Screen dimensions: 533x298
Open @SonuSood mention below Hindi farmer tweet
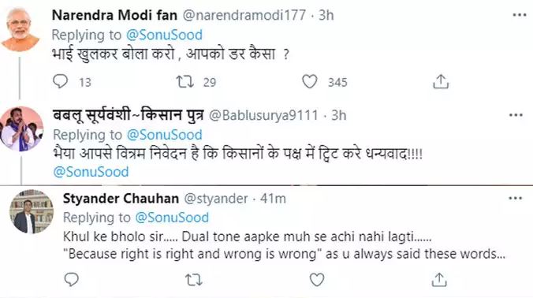click(x=91, y=172)
